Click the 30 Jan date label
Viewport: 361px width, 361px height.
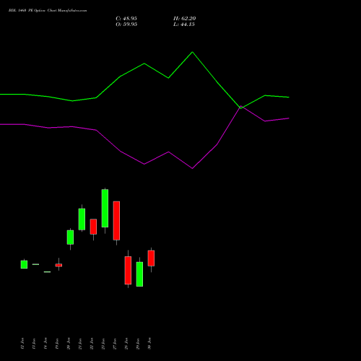point(149,344)
